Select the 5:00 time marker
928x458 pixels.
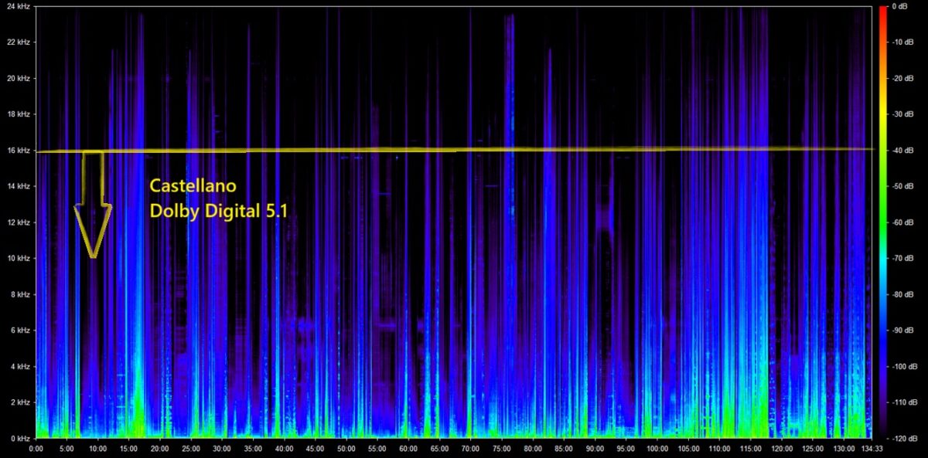pyautogui.click(x=67, y=449)
